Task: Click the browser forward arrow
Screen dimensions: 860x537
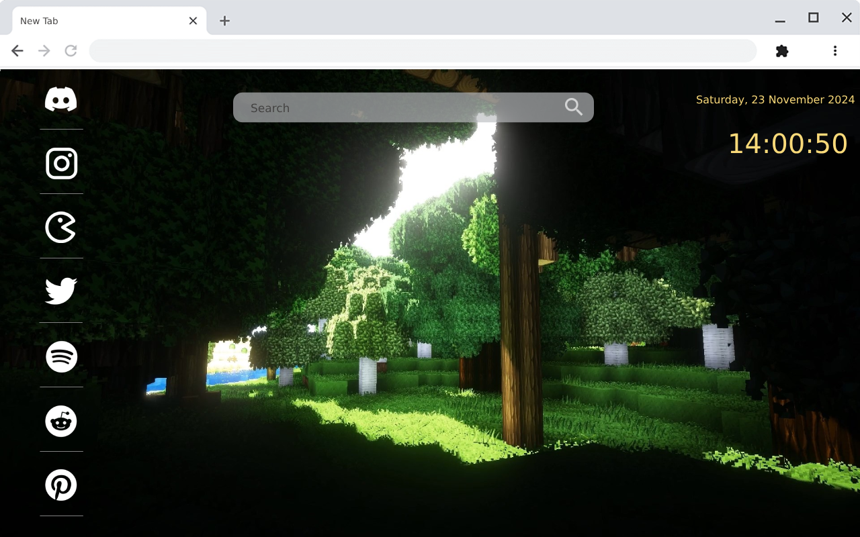Action: click(x=44, y=51)
